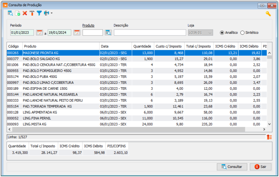Select row MAIONESE PRONTA KG

click(137, 53)
